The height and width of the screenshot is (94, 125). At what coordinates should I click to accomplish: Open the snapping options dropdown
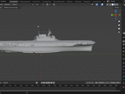pyautogui.click(x=50, y=4)
